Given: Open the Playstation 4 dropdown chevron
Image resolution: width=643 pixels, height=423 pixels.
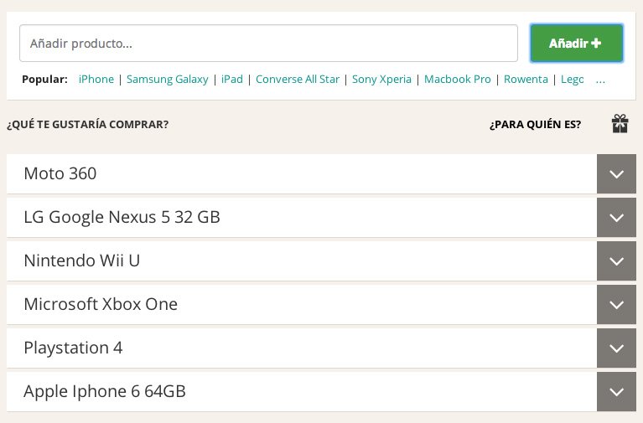Looking at the screenshot, I should click(x=616, y=348).
